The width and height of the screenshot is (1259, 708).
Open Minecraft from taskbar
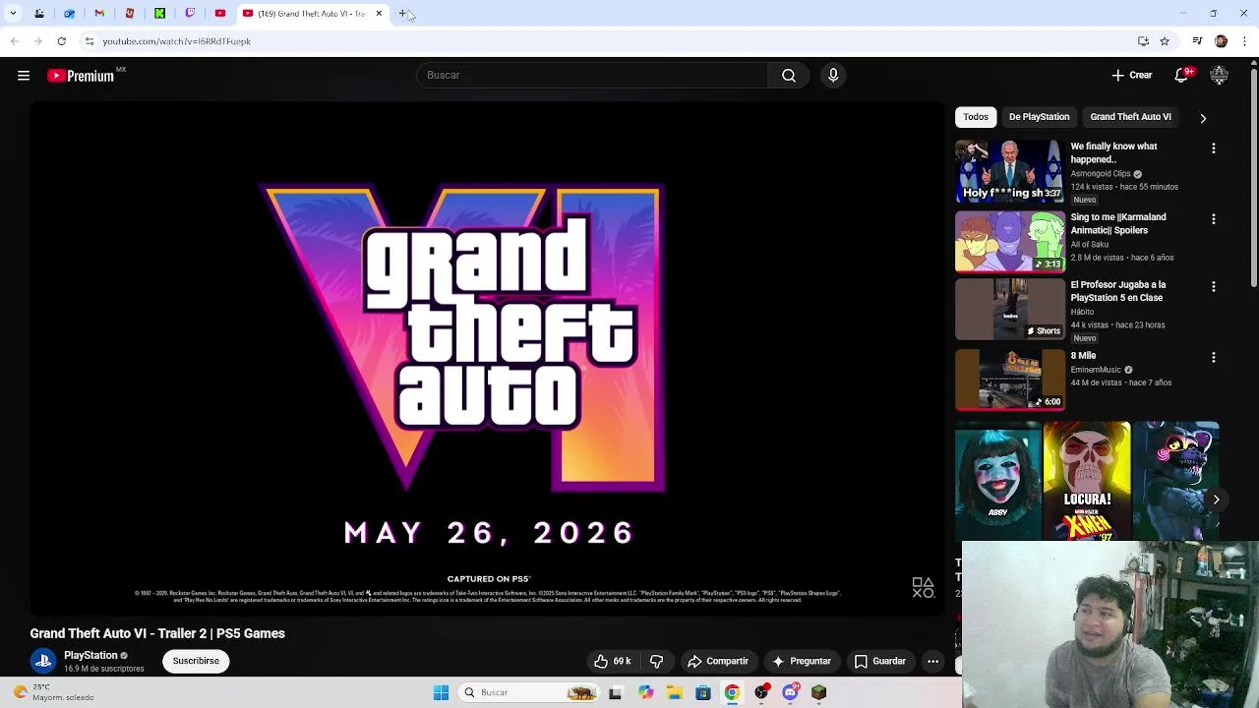818,692
